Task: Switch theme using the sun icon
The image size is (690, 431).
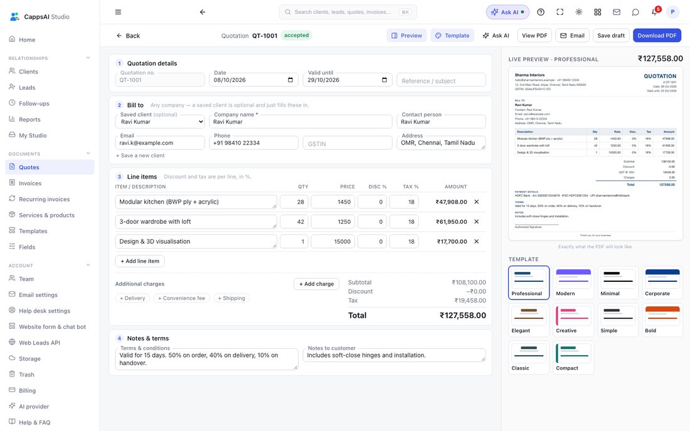Action: [579, 13]
